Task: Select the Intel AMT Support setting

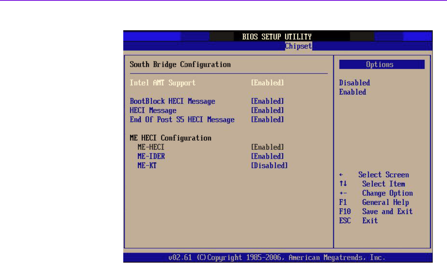Action: click(x=162, y=83)
